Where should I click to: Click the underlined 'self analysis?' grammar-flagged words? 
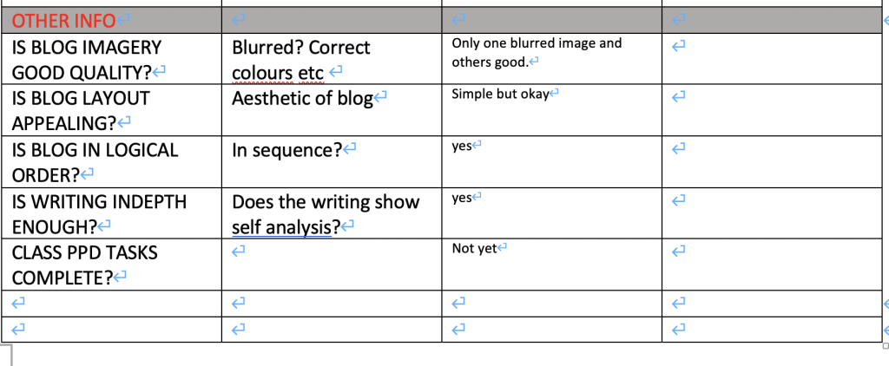[284, 227]
